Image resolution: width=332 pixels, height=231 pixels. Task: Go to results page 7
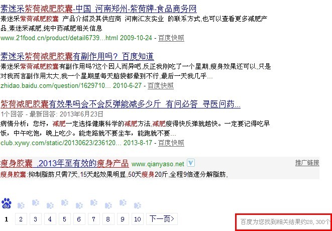click(94, 219)
